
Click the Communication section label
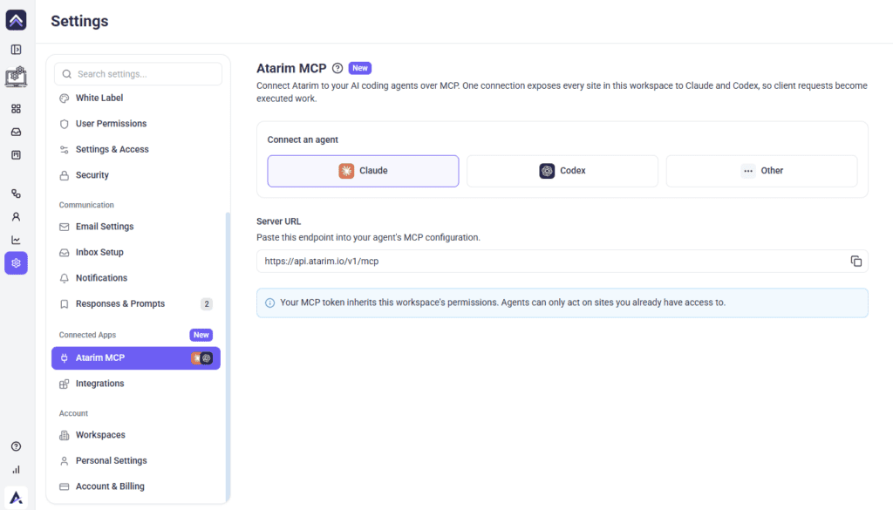tap(86, 205)
